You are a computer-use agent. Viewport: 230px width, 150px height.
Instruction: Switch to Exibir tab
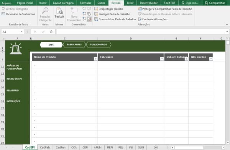(130, 3)
